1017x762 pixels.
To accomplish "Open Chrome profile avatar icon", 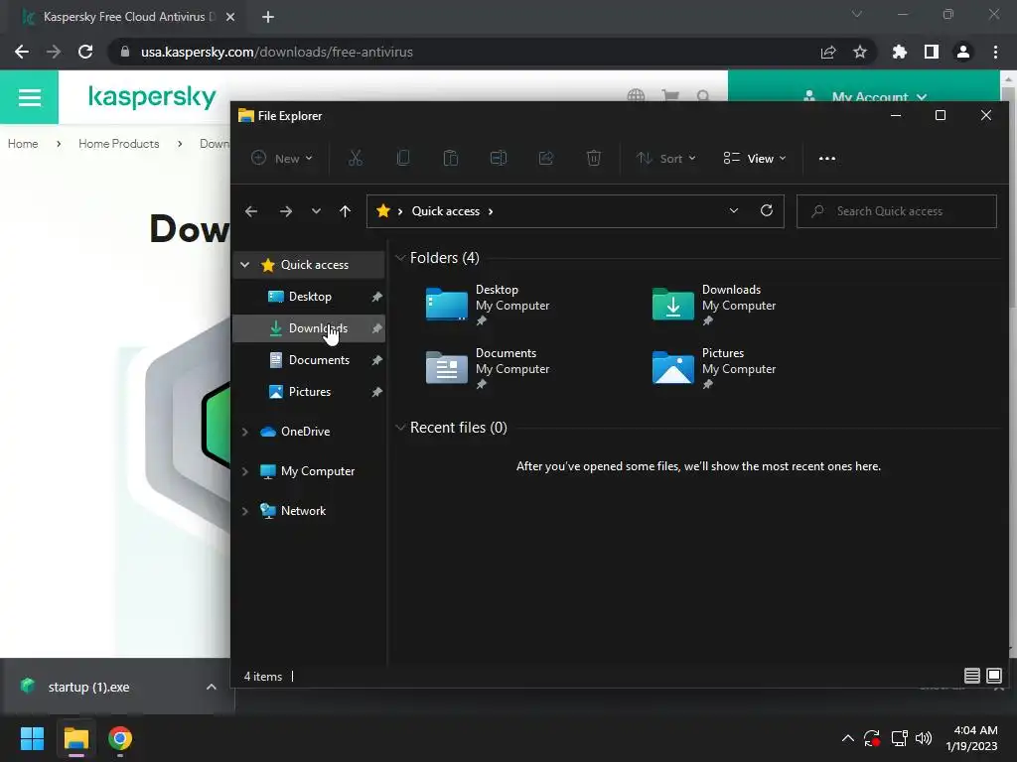I will point(963,52).
